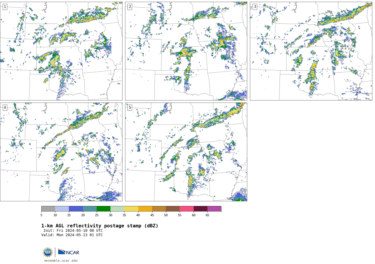Click the dark green 25-30 dBZ swatch
The width and height of the screenshot is (375, 264).
(x=103, y=209)
